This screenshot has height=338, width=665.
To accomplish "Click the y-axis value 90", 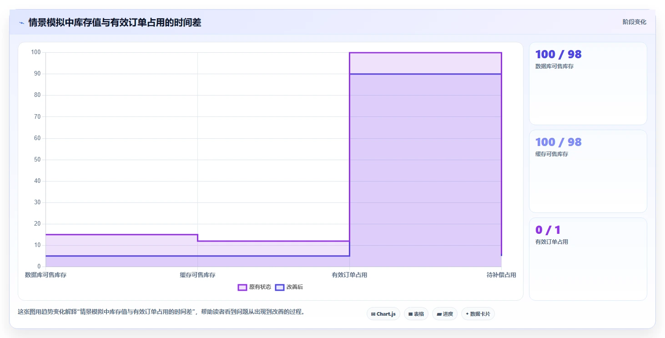I will coord(37,74).
